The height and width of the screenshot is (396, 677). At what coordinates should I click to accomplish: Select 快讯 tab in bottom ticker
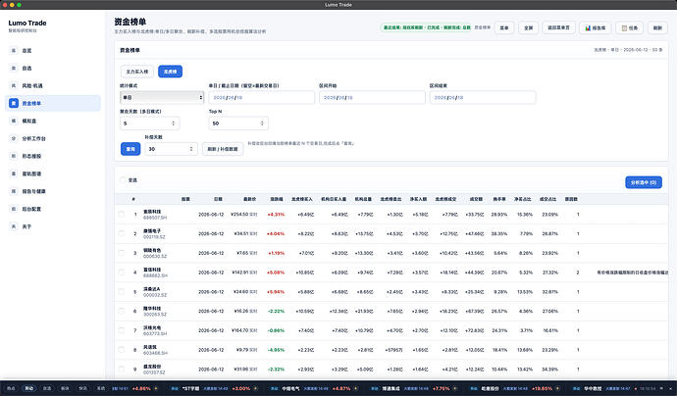(x=82, y=389)
